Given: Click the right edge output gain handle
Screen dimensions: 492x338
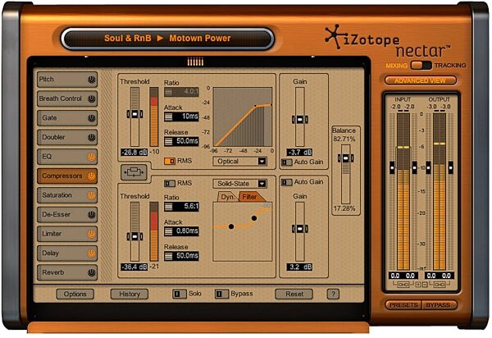Looking at the screenshot, I should pos(450,167).
